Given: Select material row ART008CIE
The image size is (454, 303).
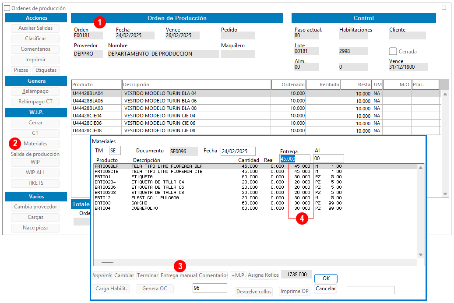Looking at the screenshot, I should coord(255,172).
